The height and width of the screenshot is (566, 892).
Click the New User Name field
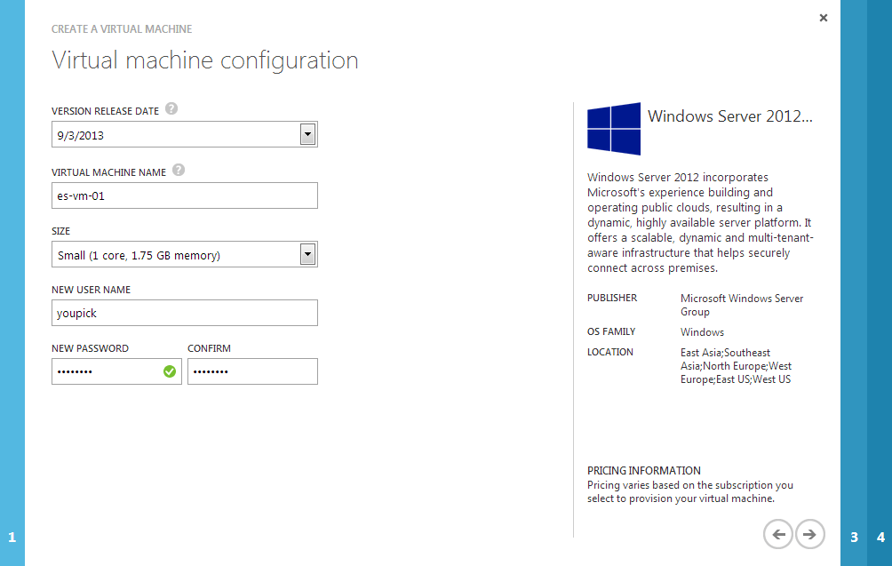pyautogui.click(x=184, y=313)
